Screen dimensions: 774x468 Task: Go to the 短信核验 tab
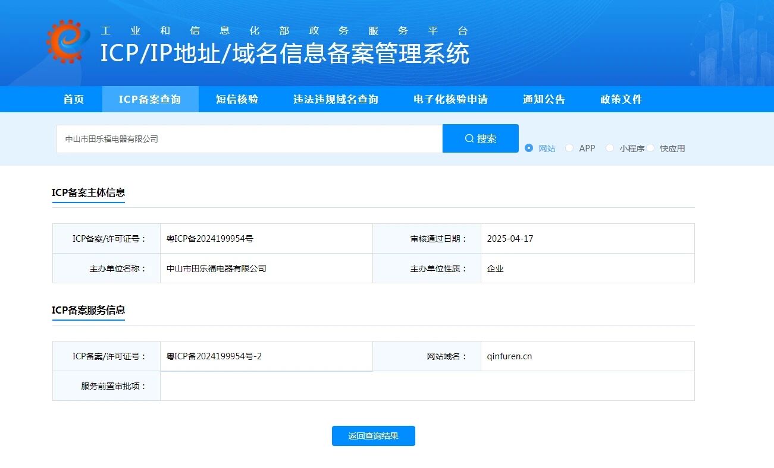coord(237,99)
